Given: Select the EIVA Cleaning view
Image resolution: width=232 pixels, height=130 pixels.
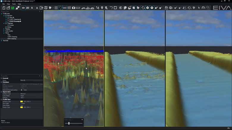Looking at the screenshot, I should [12, 38].
